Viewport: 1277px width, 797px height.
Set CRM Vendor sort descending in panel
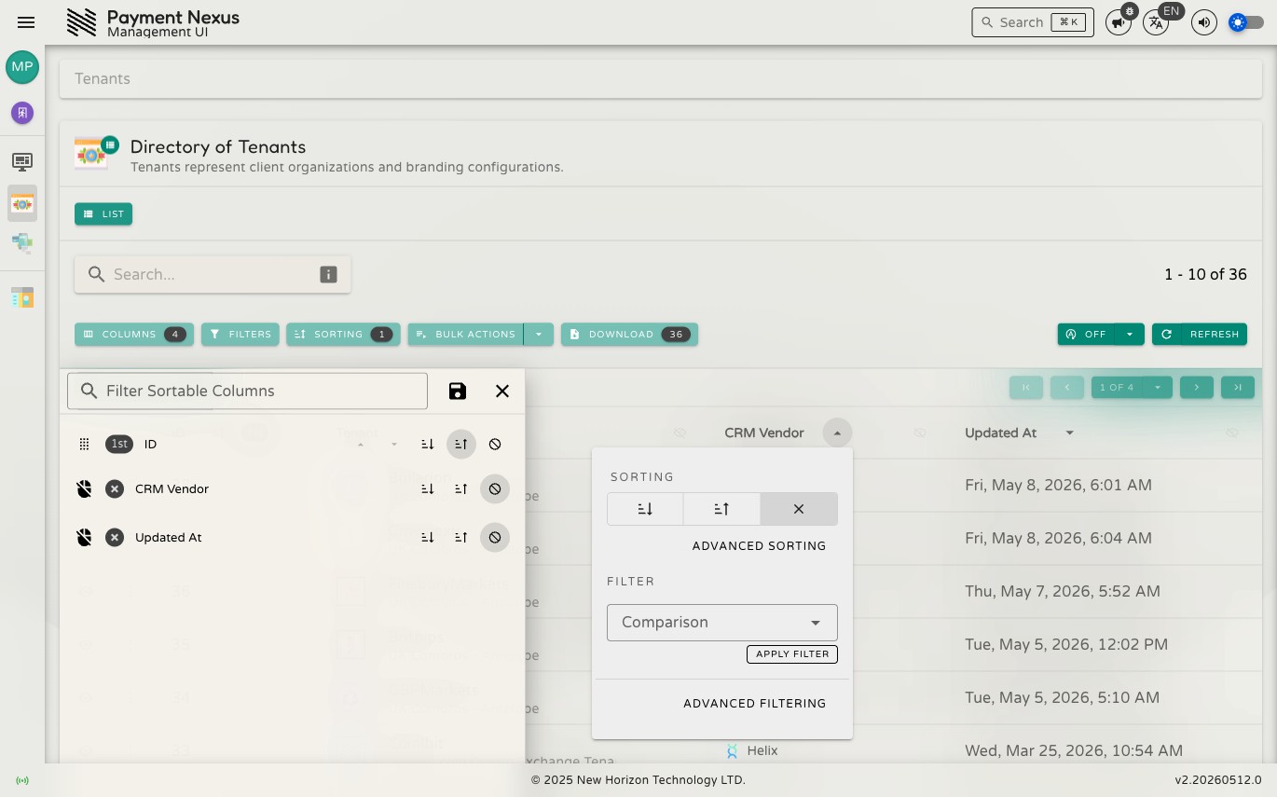point(428,488)
